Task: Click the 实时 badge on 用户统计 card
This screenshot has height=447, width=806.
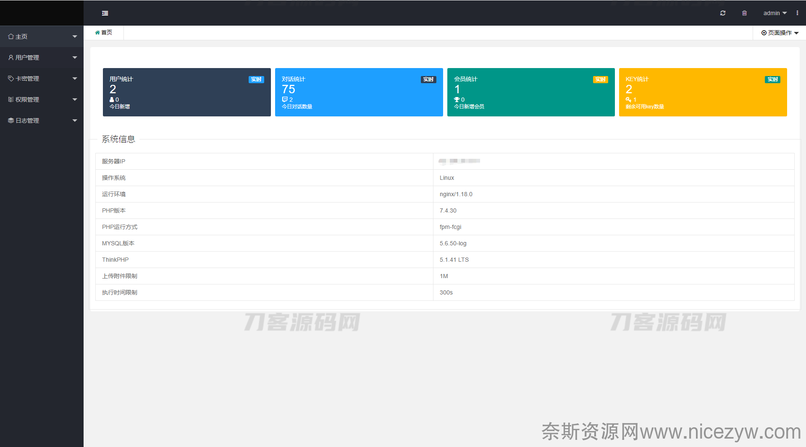Action: (256, 79)
